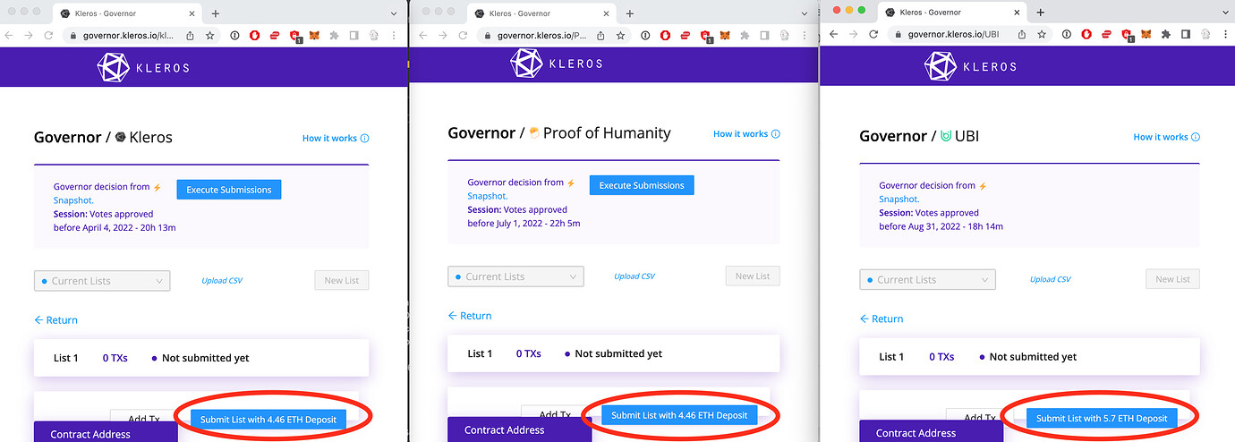Open a new tab in the UBI window

(1040, 13)
